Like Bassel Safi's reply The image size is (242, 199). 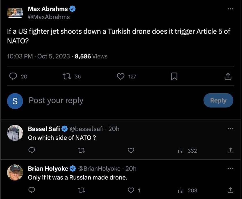[x=131, y=151]
